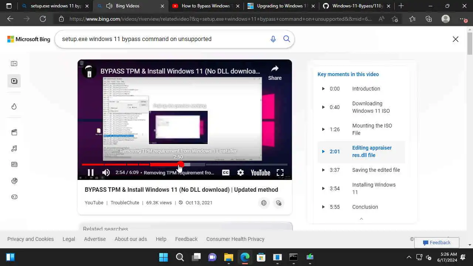The width and height of the screenshot is (473, 266).
Task: Click the browser address bar URL
Action: point(221,19)
